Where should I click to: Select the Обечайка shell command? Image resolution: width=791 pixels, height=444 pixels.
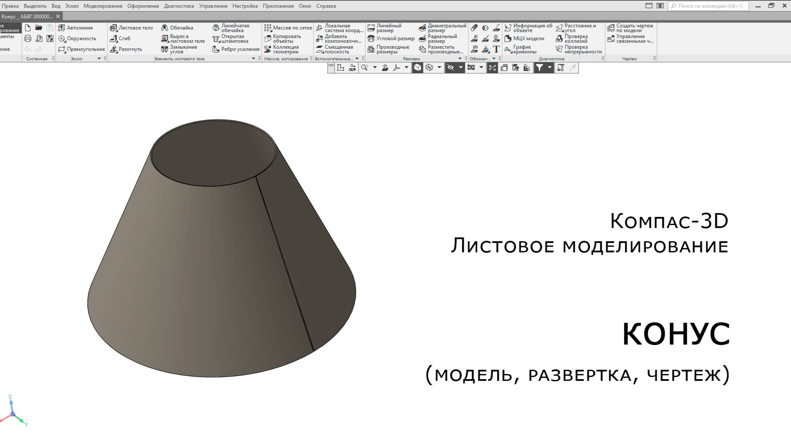(x=177, y=28)
